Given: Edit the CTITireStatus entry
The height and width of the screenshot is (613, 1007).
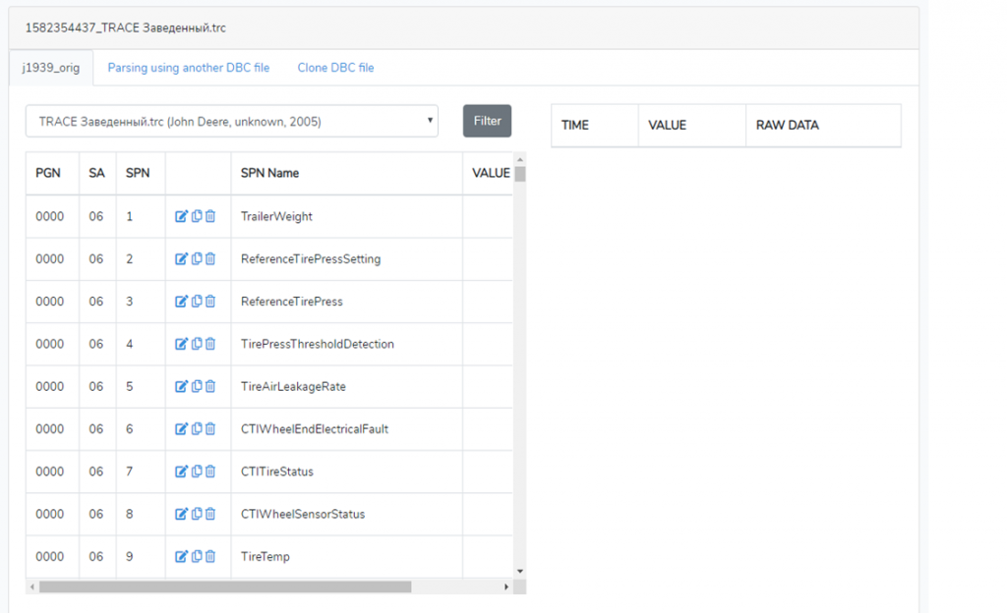Looking at the screenshot, I should point(181,472).
